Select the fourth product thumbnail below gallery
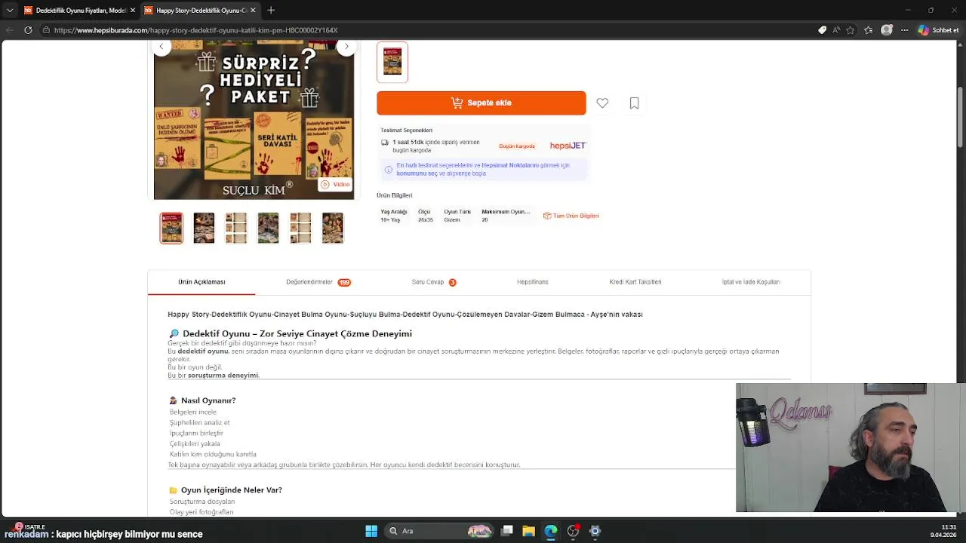Viewport: 966px width, 543px height. click(268, 228)
